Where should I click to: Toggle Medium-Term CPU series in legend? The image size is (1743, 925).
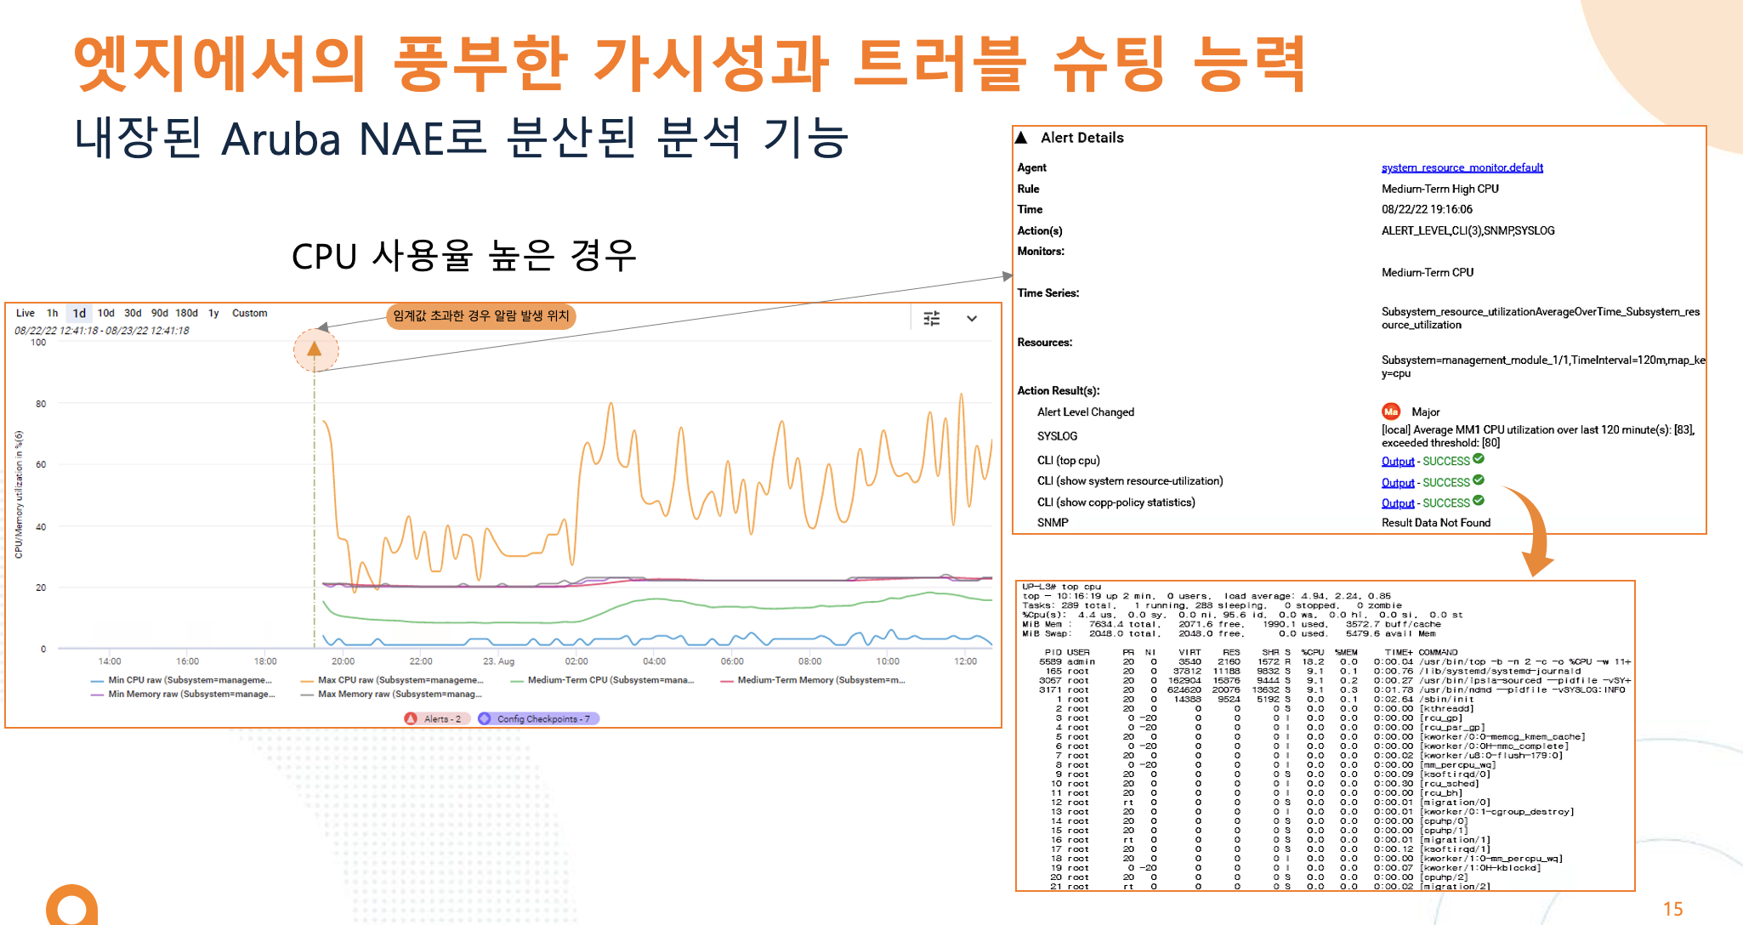[610, 680]
